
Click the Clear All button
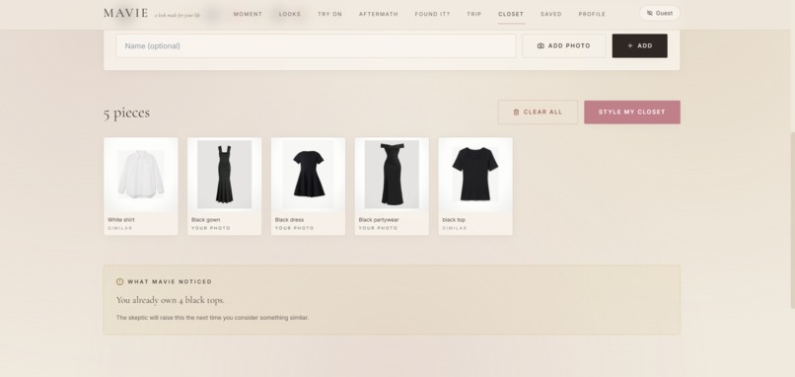538,113
